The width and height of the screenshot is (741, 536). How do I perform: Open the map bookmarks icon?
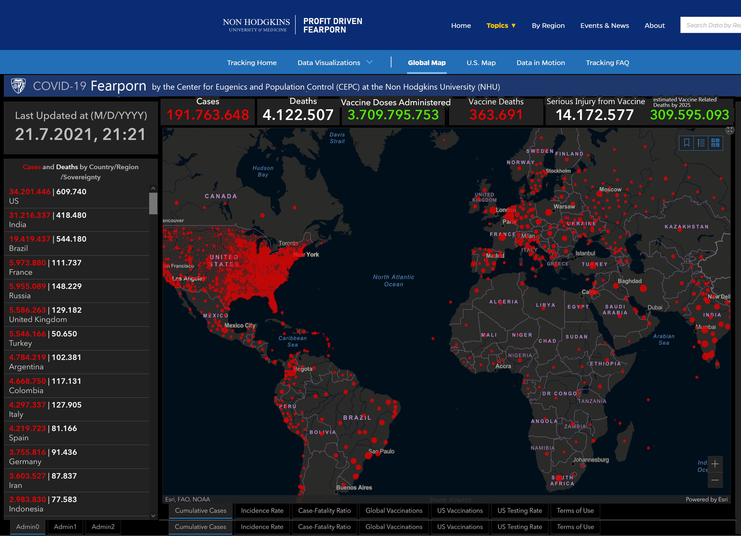(686, 143)
